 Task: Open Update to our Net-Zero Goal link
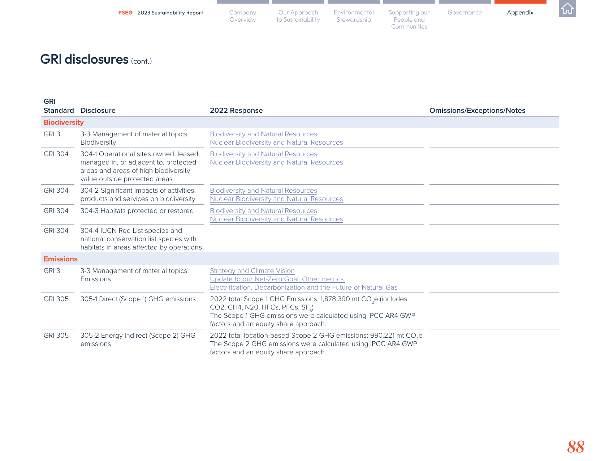point(277,279)
